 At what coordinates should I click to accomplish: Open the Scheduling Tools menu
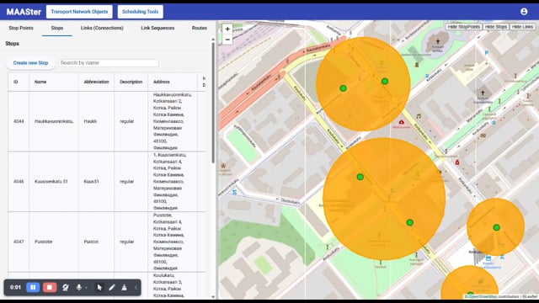[141, 12]
